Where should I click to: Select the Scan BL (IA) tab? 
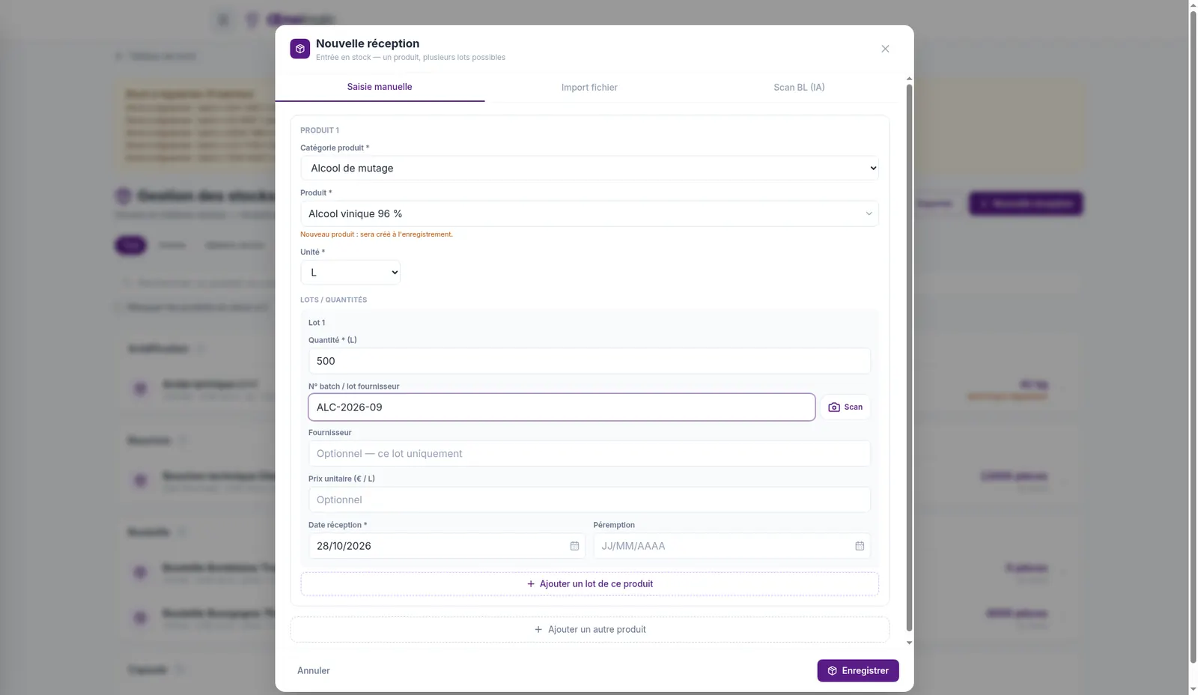[x=799, y=88]
